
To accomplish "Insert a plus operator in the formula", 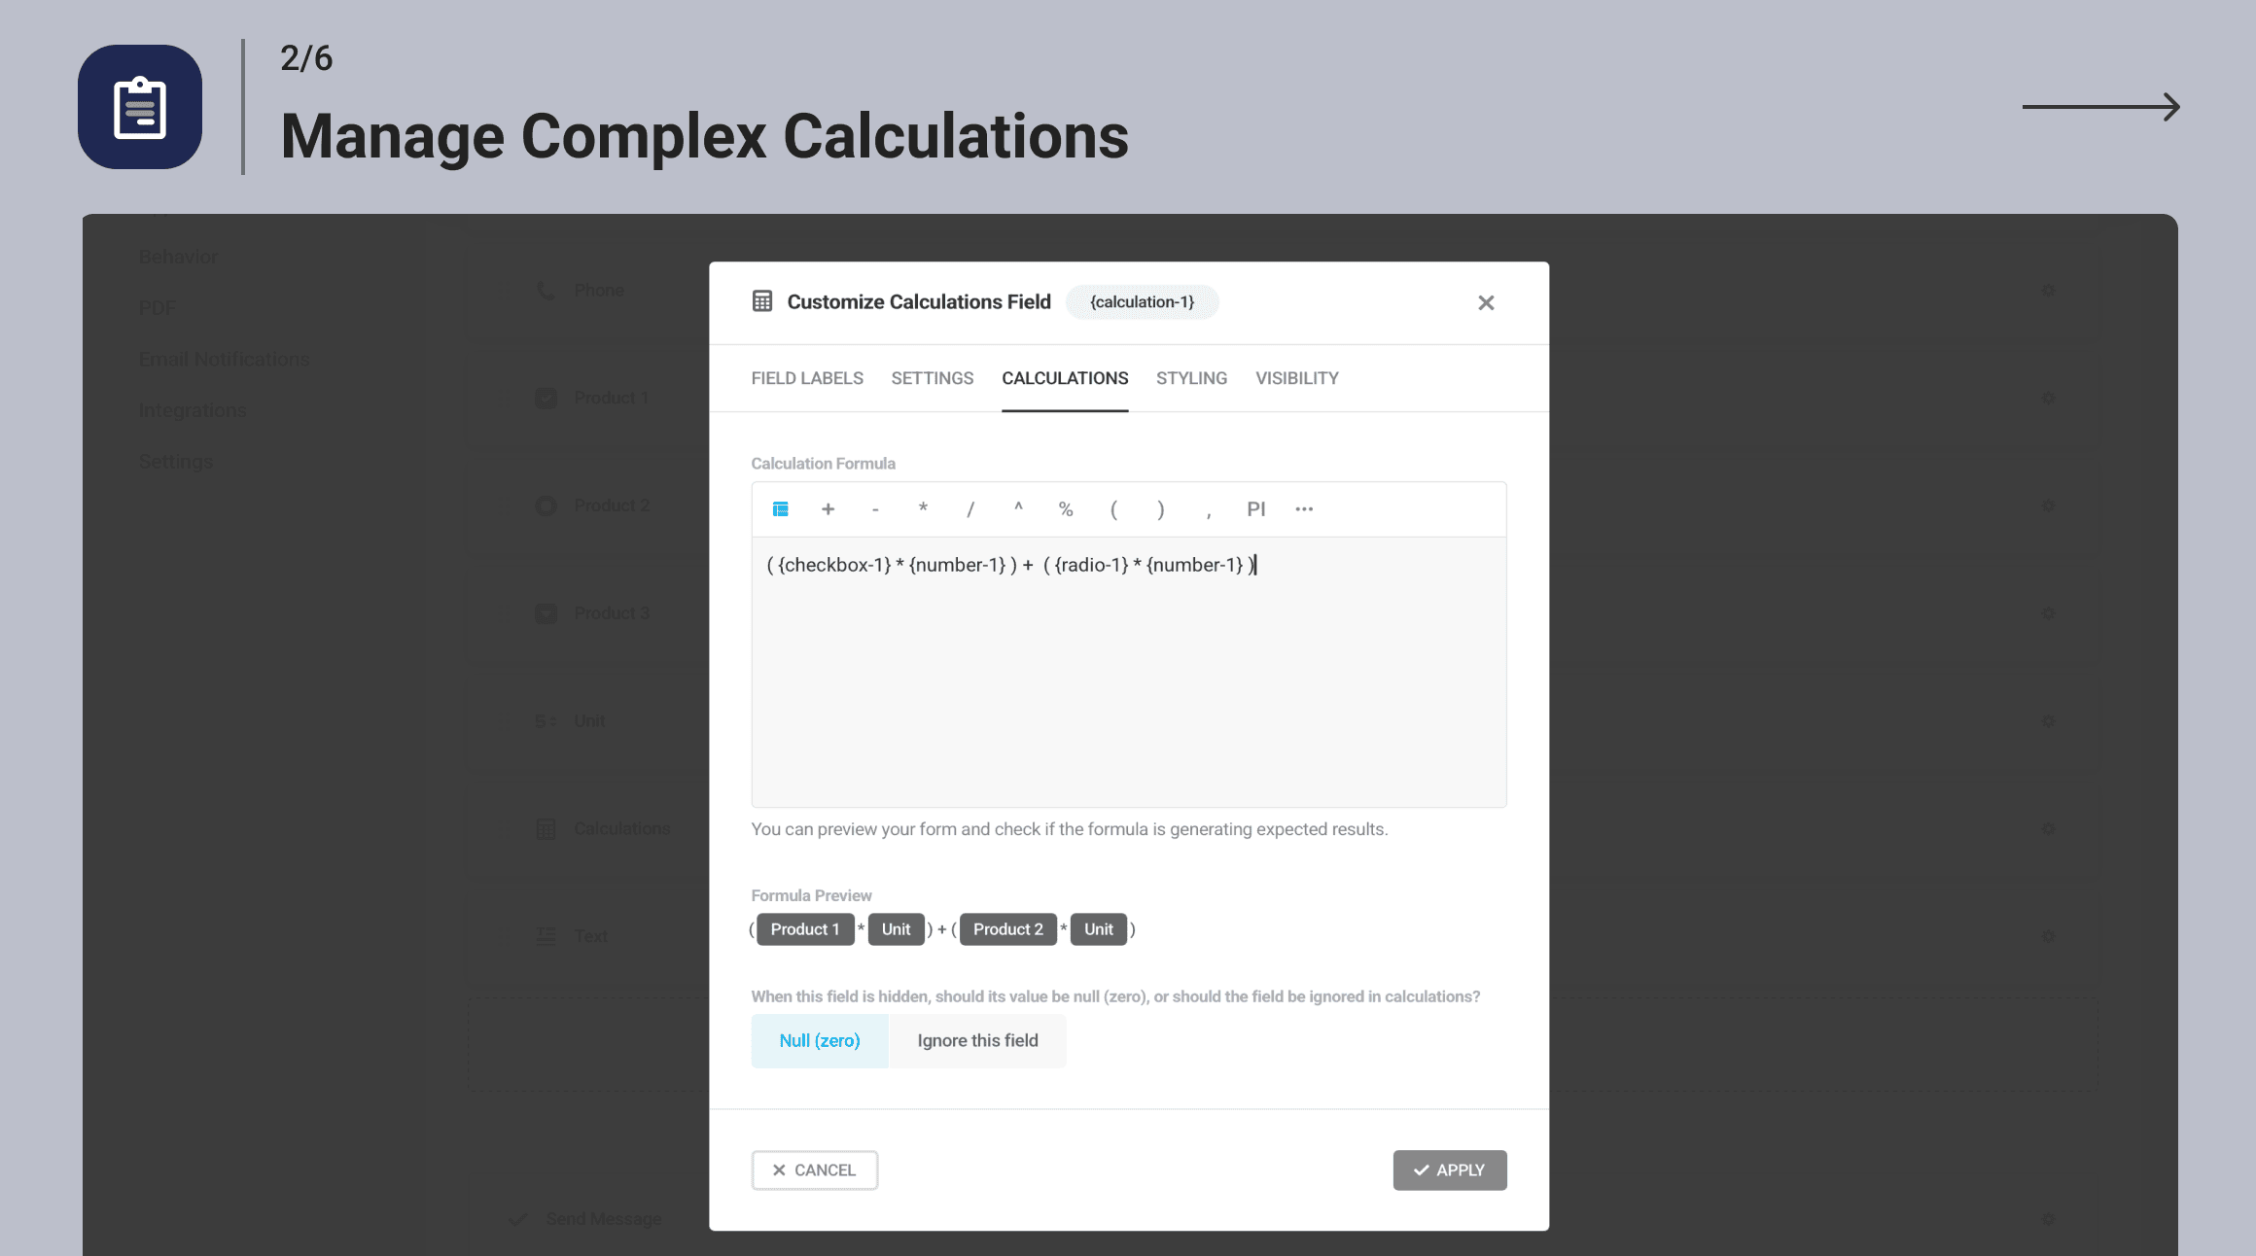I will 828,509.
